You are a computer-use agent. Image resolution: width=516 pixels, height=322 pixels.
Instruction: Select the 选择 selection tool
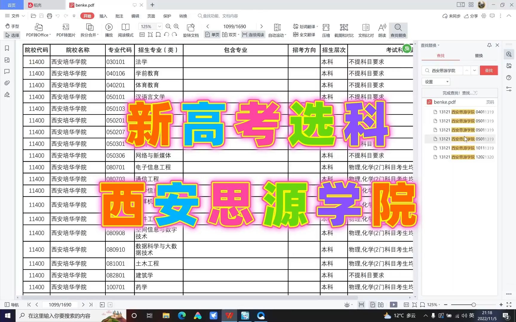click(12, 35)
